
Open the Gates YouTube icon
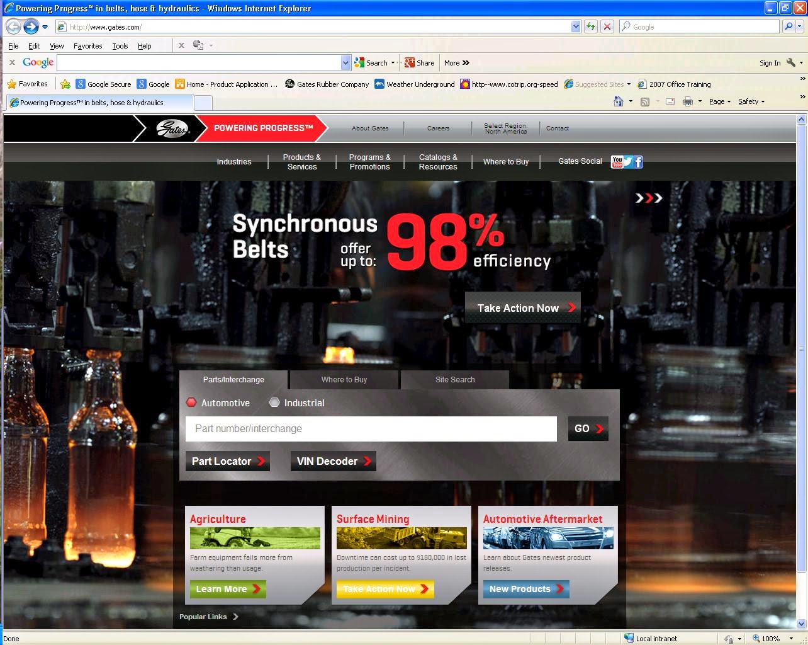pyautogui.click(x=617, y=162)
